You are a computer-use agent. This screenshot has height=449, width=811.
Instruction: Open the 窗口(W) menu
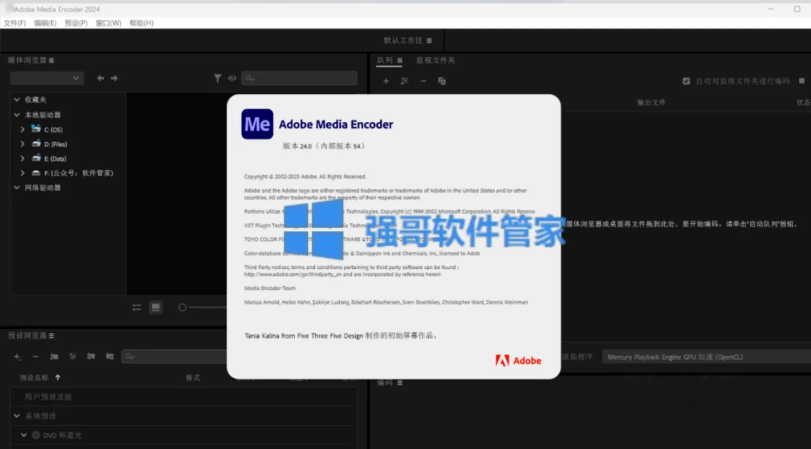point(108,23)
